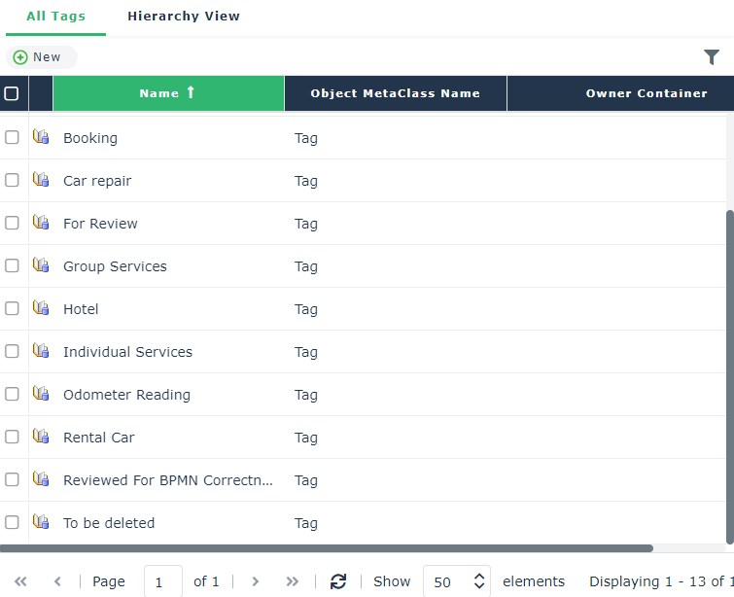Switch to the Hierarchy View tab

click(183, 17)
